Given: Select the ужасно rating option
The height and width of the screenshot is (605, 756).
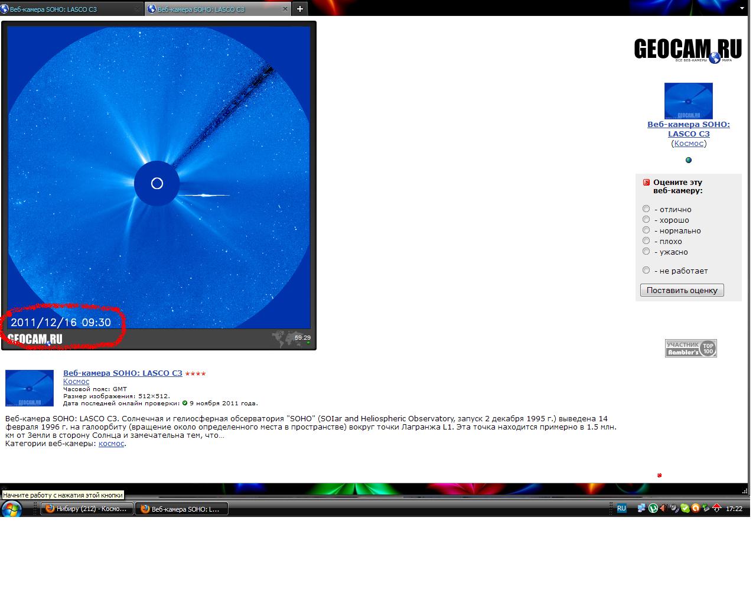Looking at the screenshot, I should (646, 251).
